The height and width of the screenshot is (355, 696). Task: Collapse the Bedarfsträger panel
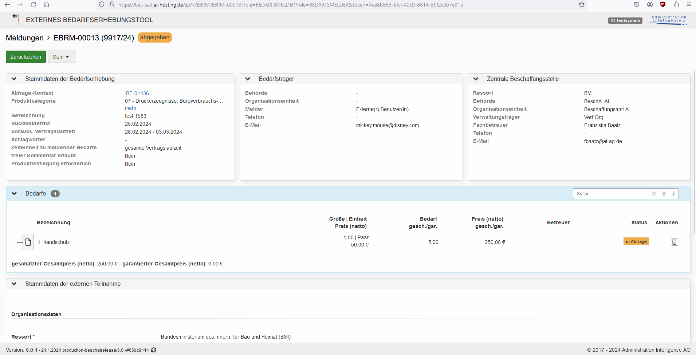pyautogui.click(x=248, y=79)
